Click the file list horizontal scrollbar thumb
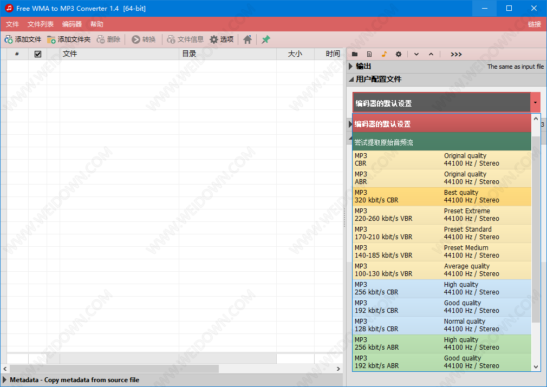The height and width of the screenshot is (387, 547). click(114, 369)
